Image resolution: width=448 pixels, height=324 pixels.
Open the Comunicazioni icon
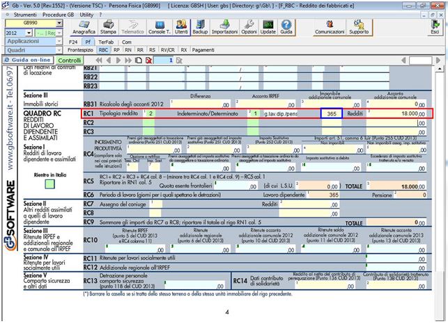click(330, 27)
